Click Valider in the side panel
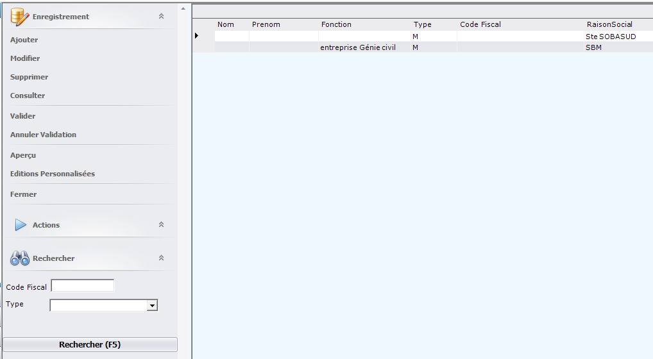Image resolution: width=653 pixels, height=359 pixels. (23, 116)
